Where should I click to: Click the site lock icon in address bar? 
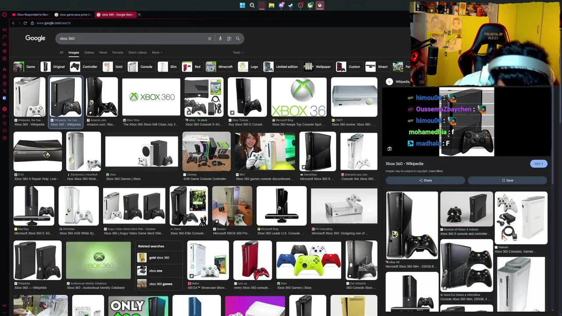tap(32, 23)
